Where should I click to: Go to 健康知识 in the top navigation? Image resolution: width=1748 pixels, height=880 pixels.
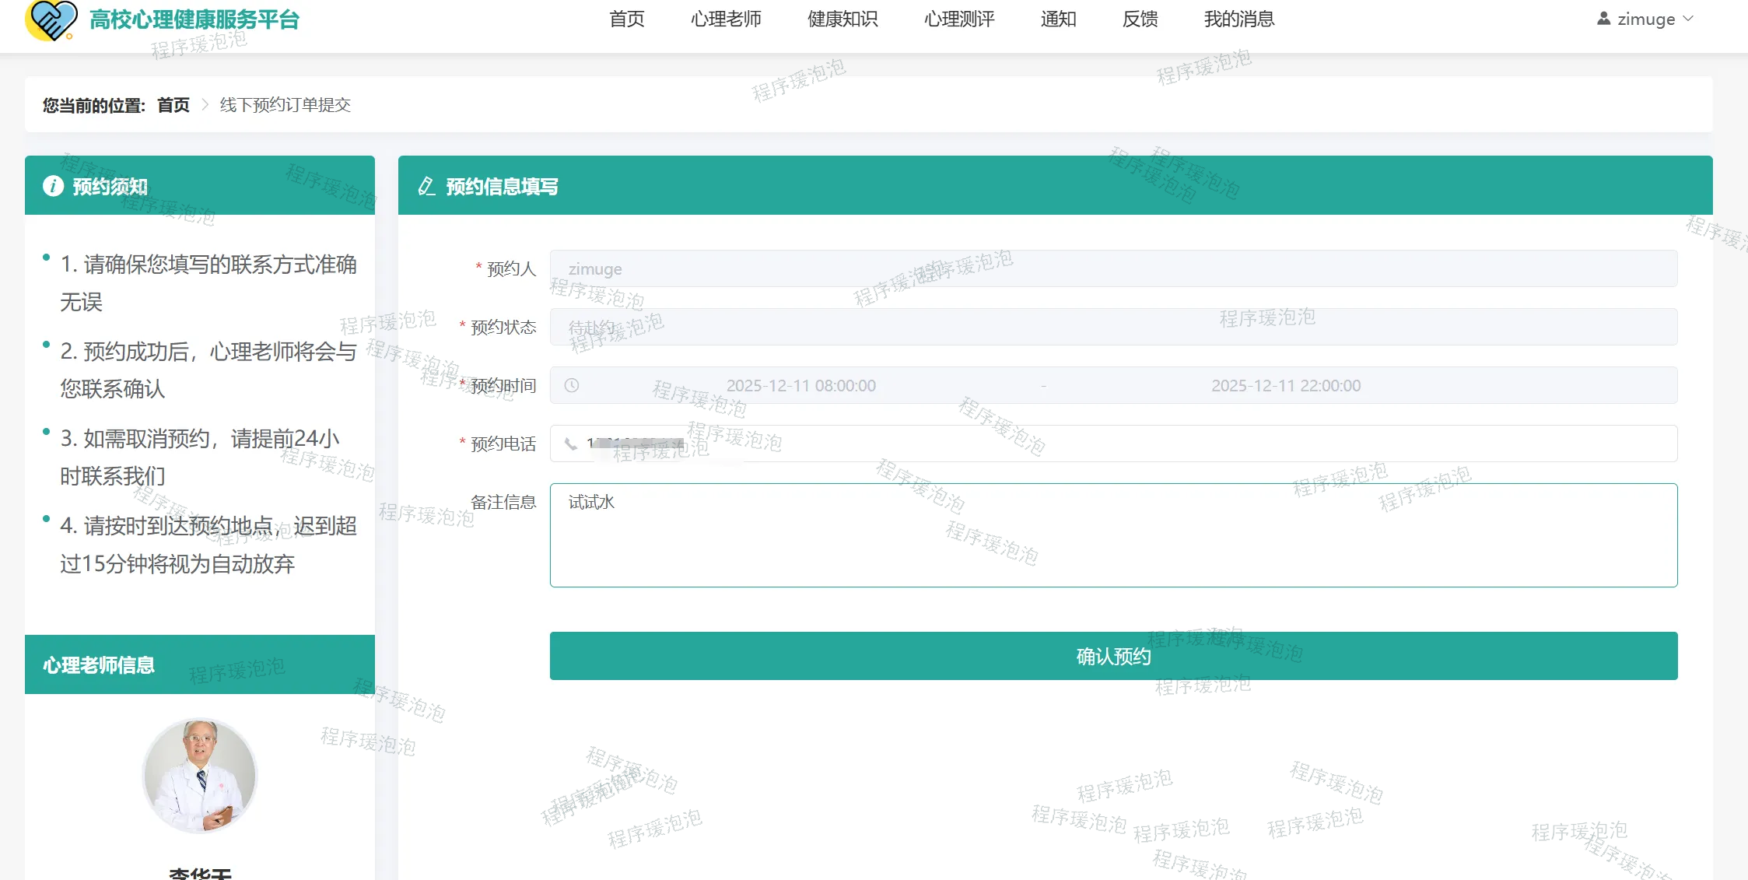point(842,19)
